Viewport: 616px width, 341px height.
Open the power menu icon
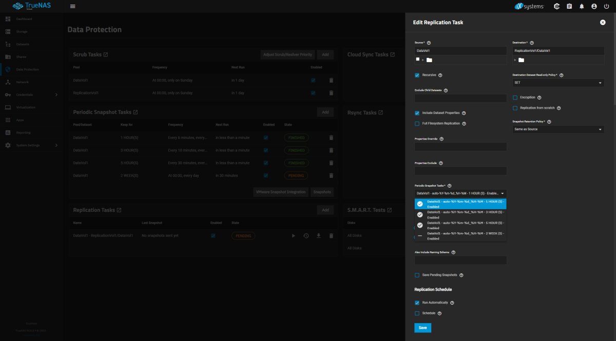pos(606,6)
